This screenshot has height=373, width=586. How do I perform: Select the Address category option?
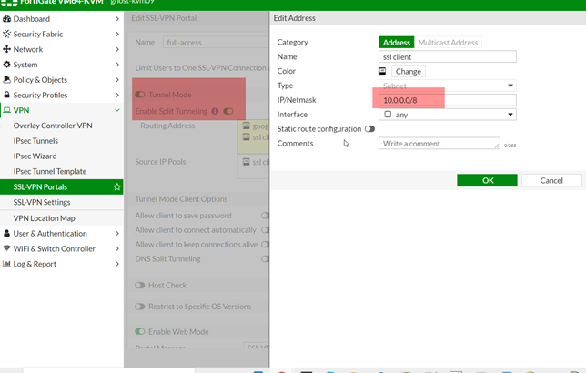(397, 42)
